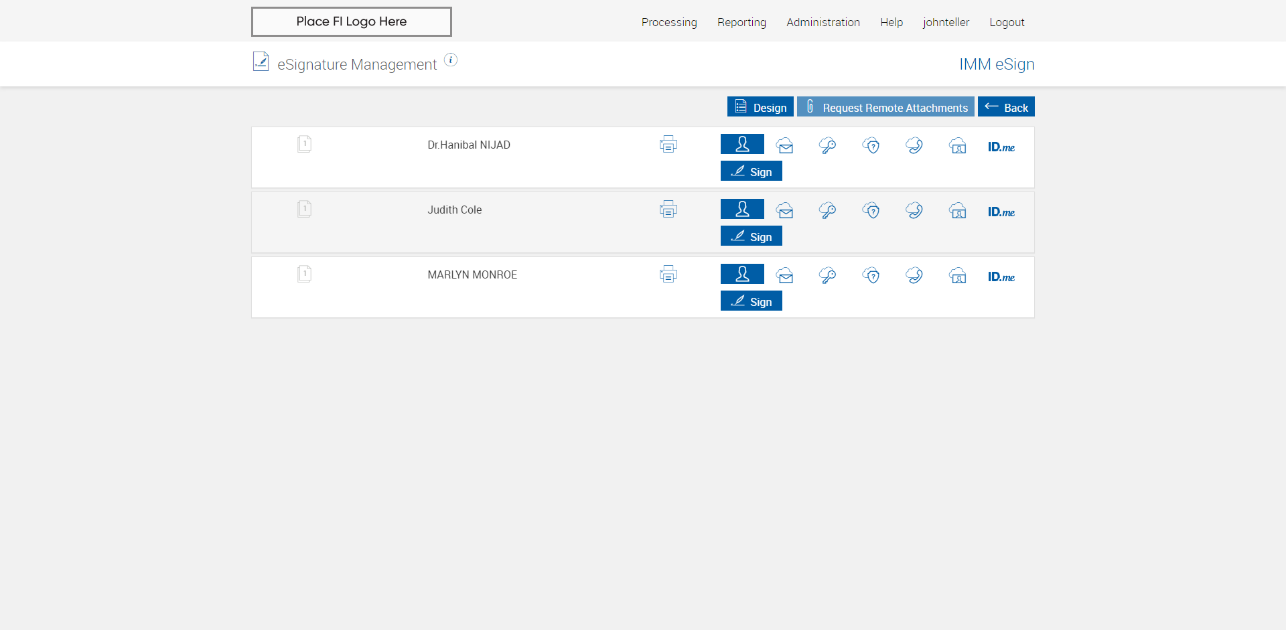Screen dimensions: 1286x630
Task: Choose shield question option for Judith Cole
Action: pos(871,210)
